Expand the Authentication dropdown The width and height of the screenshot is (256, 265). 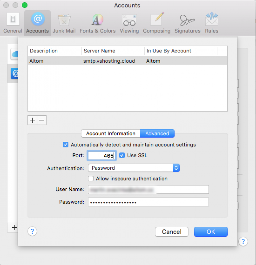(134, 168)
